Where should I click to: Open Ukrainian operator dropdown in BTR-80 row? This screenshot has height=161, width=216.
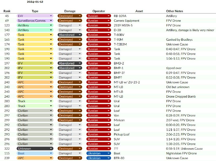pyautogui.click(x=99, y=158)
